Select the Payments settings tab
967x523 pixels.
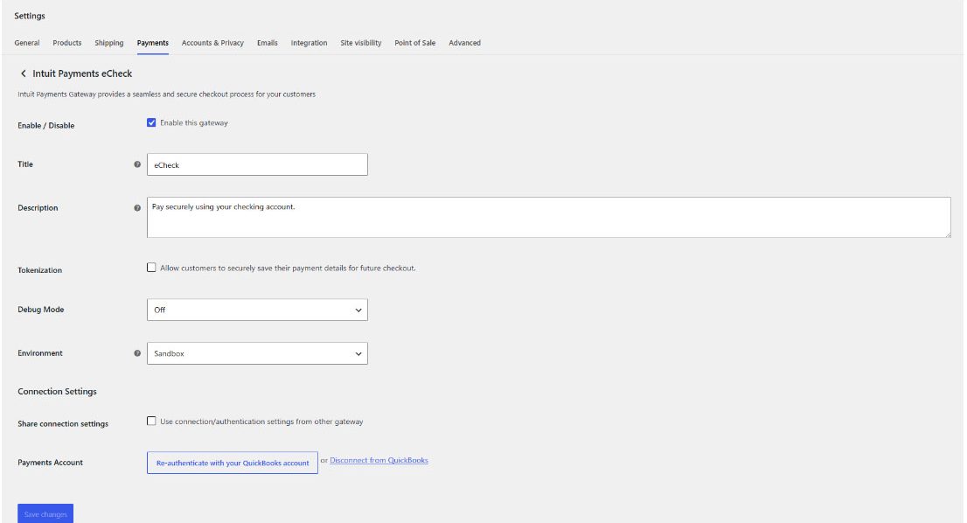153,43
